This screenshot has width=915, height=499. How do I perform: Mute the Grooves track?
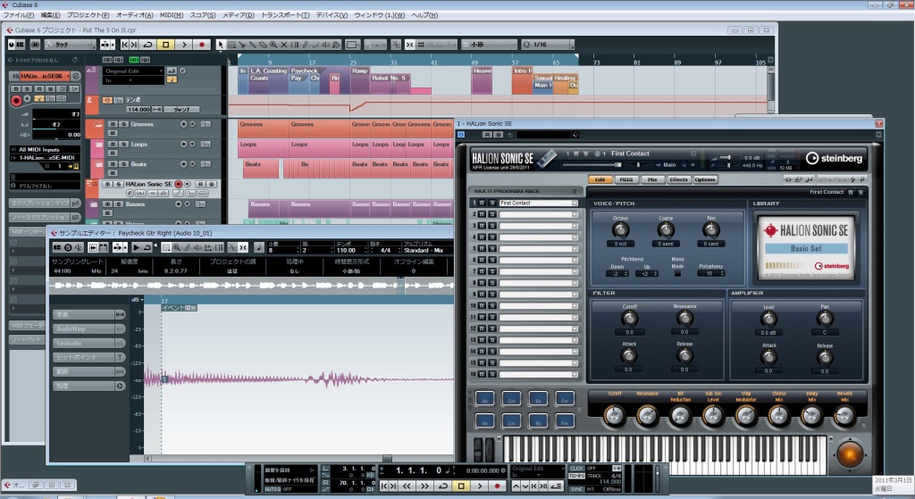pos(113,124)
